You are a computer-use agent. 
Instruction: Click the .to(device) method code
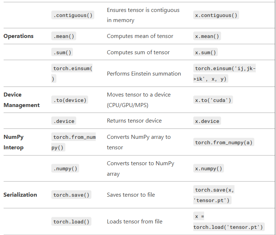pos(70,100)
